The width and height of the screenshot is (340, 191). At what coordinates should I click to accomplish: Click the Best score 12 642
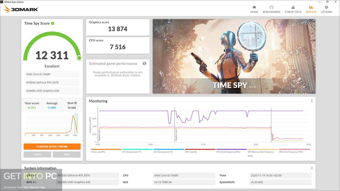pyautogui.click(x=72, y=108)
